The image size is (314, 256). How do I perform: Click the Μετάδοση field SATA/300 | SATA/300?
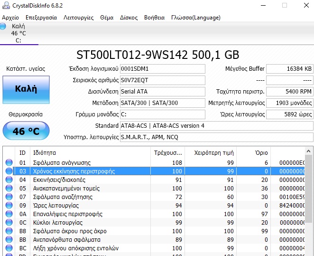click(x=163, y=103)
